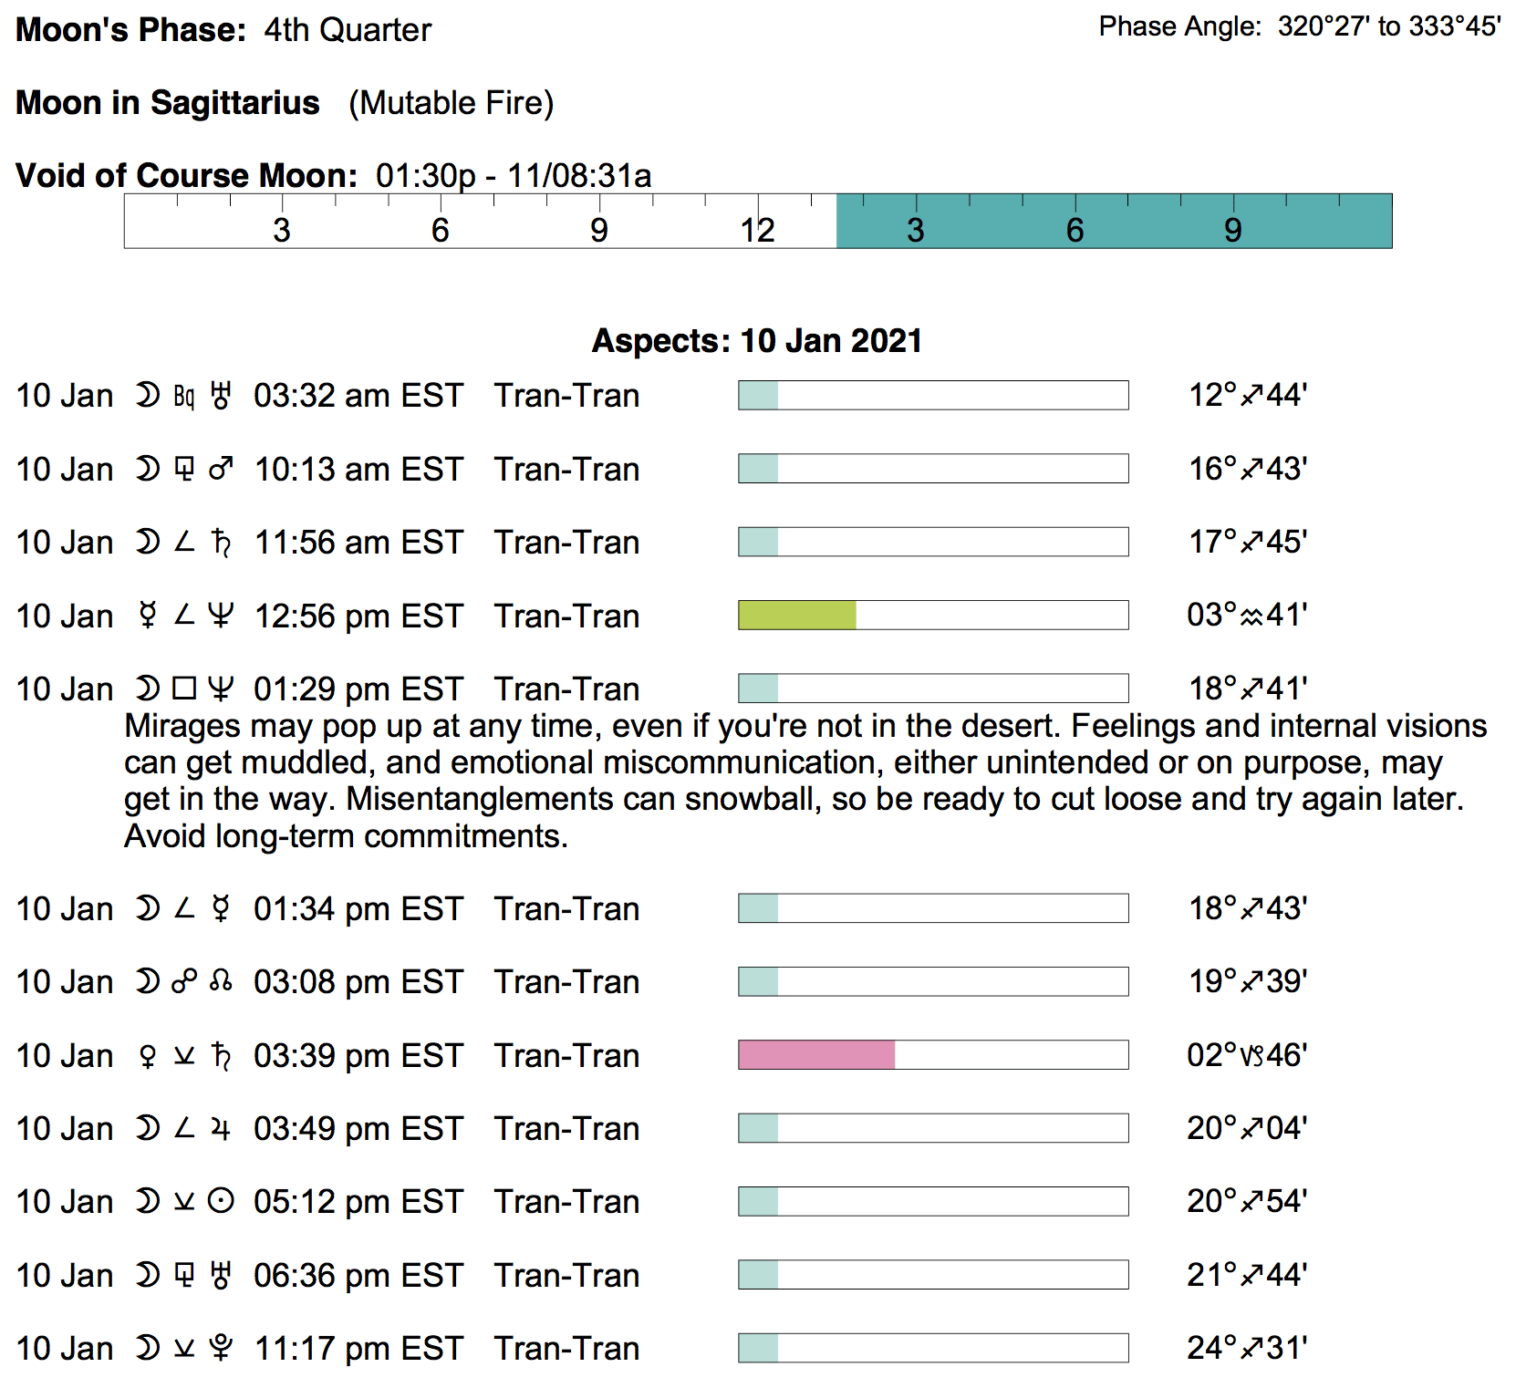Select the North Node symbol at 03:08 pm

point(221,982)
